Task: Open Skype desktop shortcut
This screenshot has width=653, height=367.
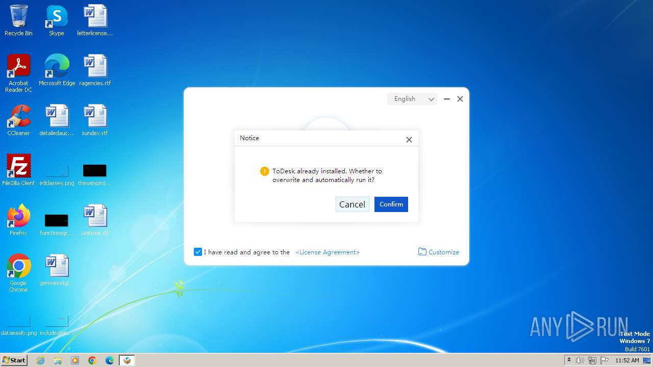Action: [57, 20]
